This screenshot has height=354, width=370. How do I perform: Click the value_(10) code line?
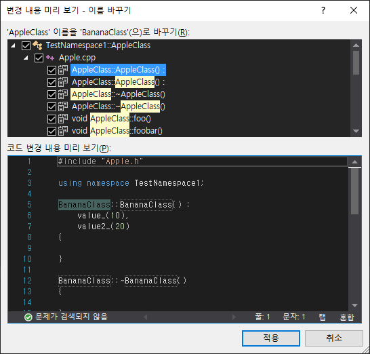(103, 216)
